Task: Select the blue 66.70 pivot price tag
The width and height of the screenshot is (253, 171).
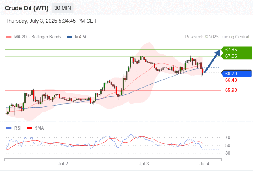Action: (x=236, y=74)
